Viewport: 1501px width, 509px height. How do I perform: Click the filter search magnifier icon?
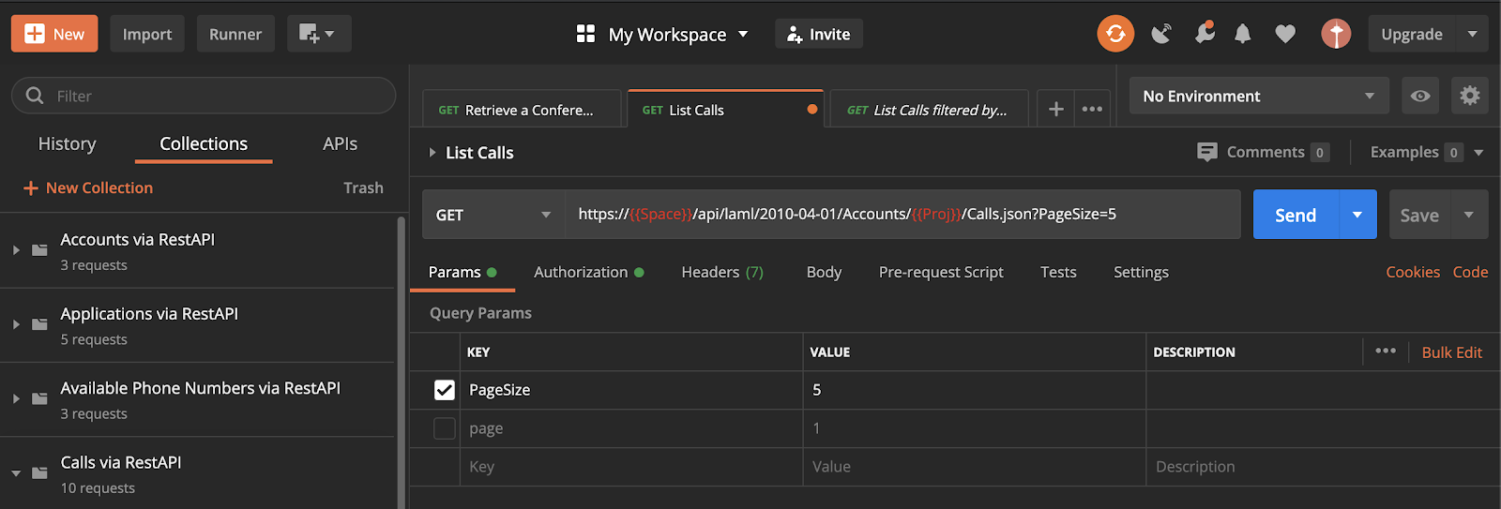tap(35, 96)
